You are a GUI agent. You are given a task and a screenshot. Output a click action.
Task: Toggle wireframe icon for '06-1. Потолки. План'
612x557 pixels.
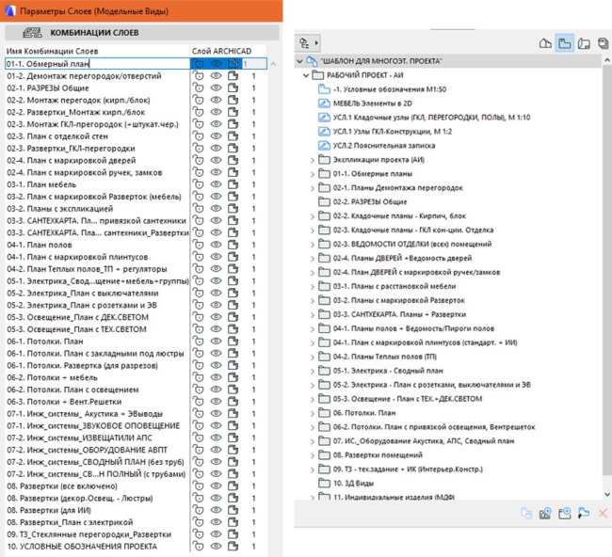tap(234, 341)
